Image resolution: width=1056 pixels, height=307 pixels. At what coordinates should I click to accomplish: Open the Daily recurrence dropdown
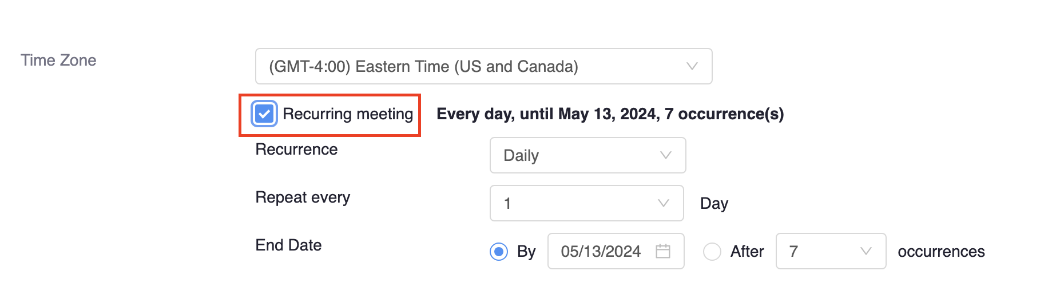587,155
